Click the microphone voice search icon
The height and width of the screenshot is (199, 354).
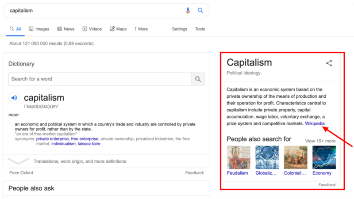pos(188,11)
